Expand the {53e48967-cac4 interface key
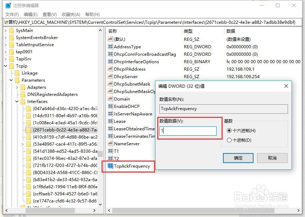The image size is (305, 217). (x=23, y=144)
